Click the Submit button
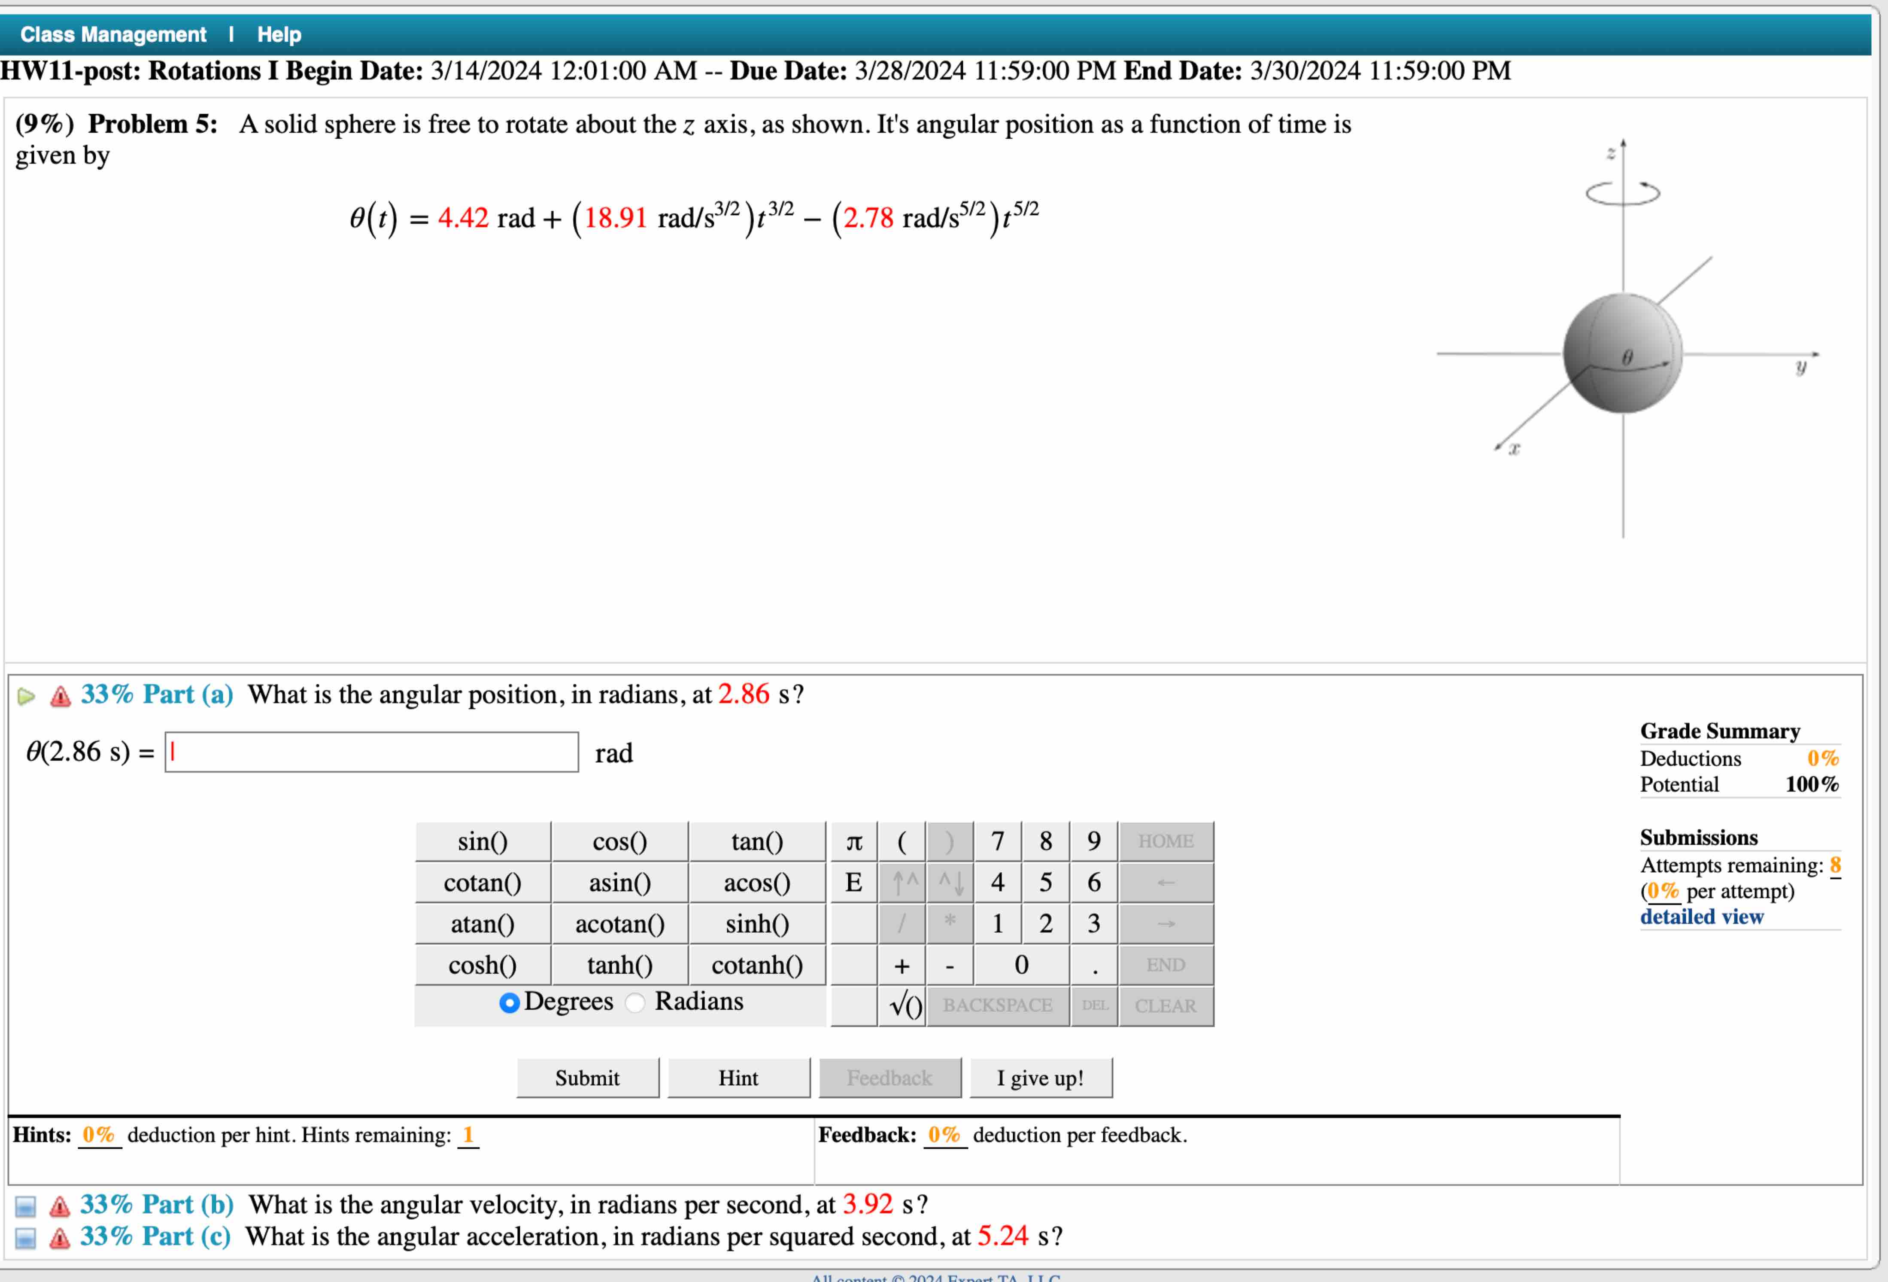 (586, 1077)
